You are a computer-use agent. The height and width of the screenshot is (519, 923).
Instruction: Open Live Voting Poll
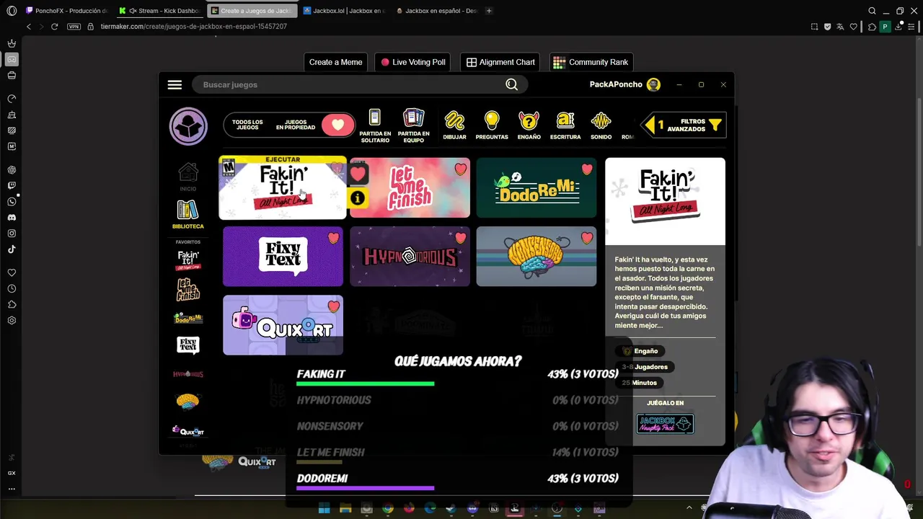point(413,62)
